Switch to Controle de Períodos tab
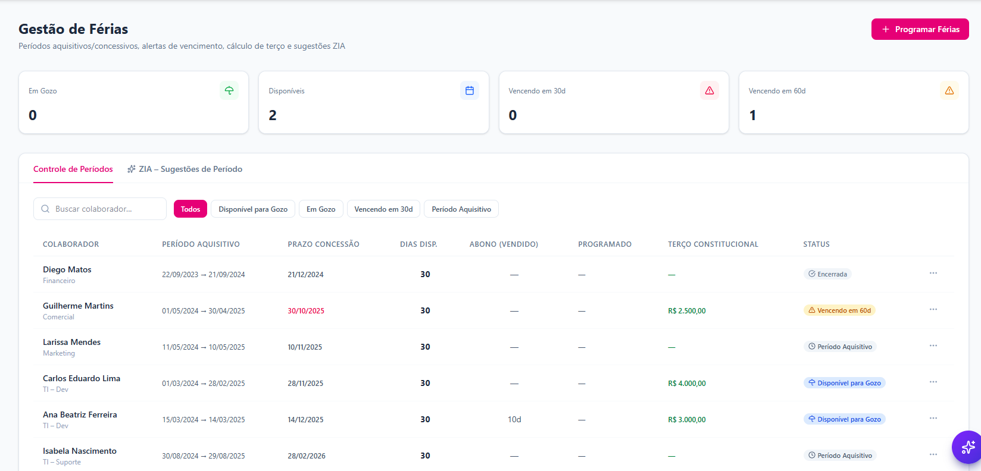 coord(73,169)
